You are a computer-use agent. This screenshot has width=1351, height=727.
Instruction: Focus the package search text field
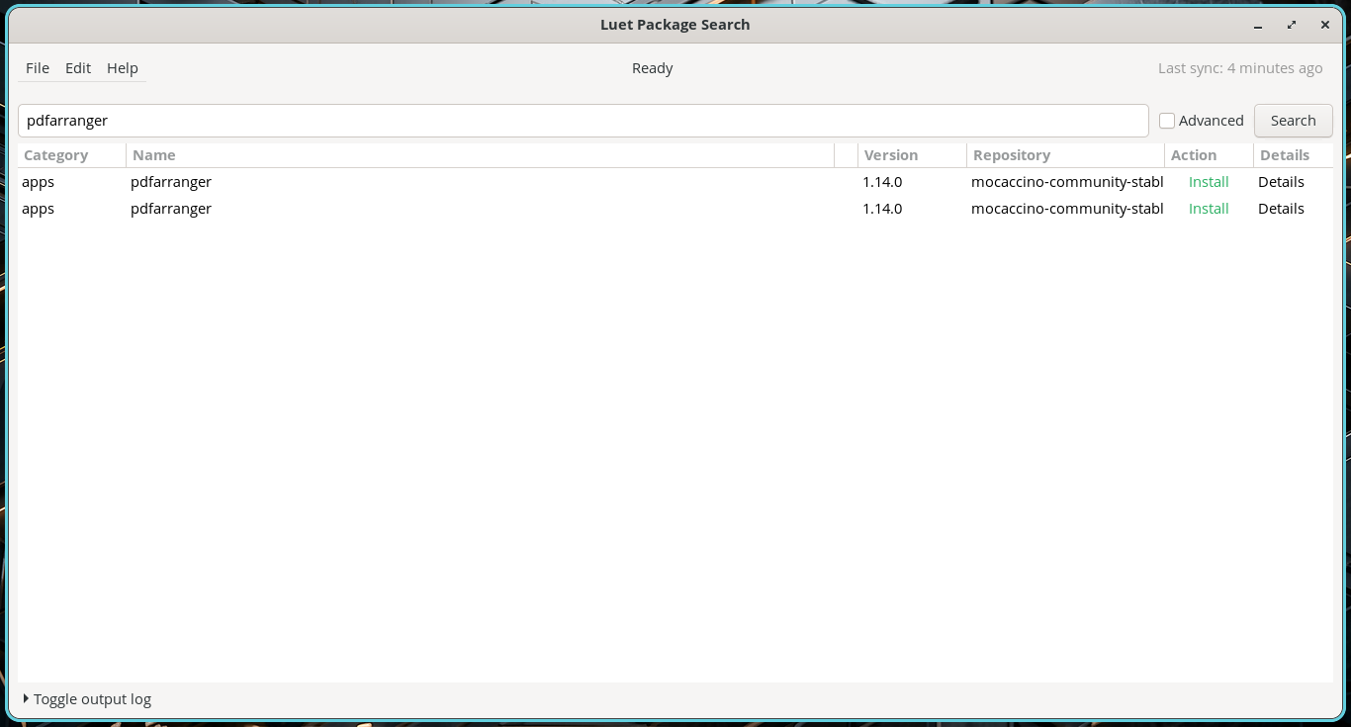(584, 121)
